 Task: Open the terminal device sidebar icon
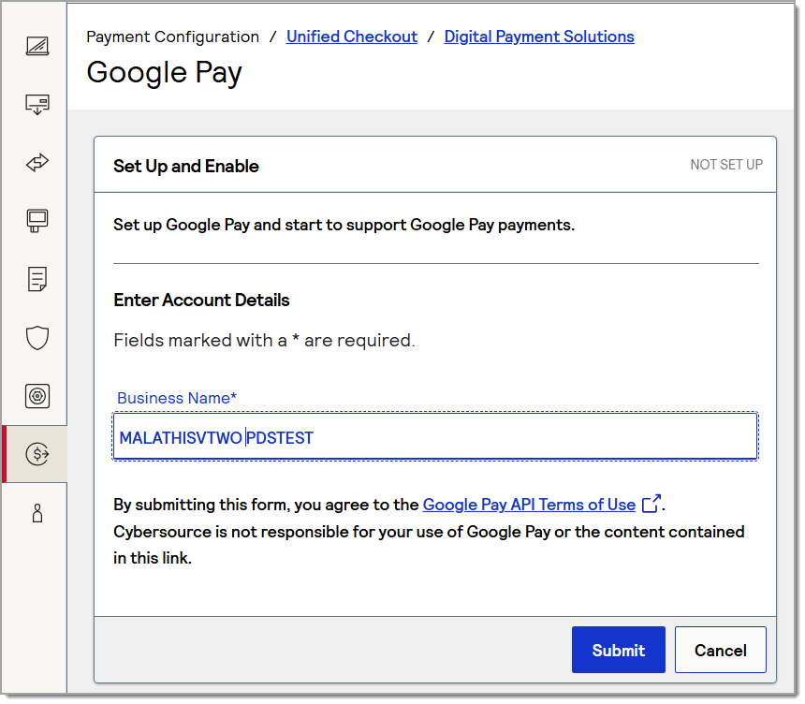(x=37, y=221)
